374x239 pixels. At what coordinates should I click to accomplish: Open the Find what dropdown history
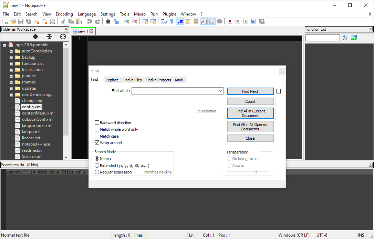[220, 91]
